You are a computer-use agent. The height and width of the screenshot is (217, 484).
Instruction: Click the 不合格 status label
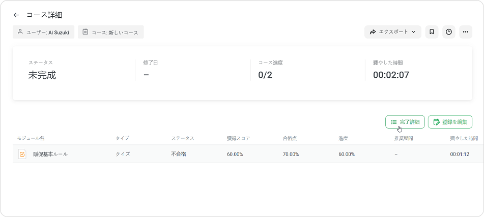(179, 154)
